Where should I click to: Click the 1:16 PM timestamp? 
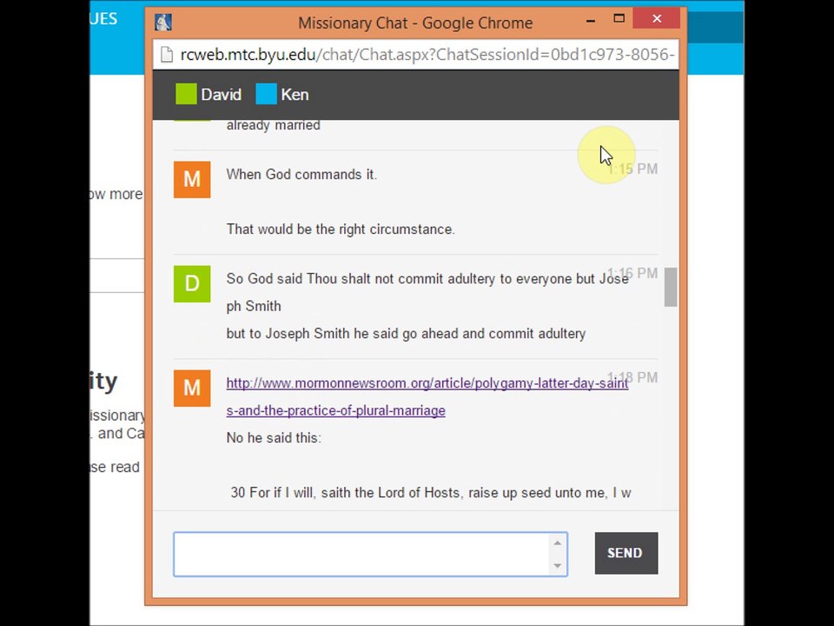click(x=633, y=274)
